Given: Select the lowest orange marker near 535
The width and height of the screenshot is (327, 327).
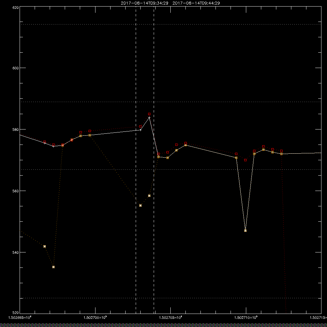Looking at the screenshot, I should coord(53,267).
